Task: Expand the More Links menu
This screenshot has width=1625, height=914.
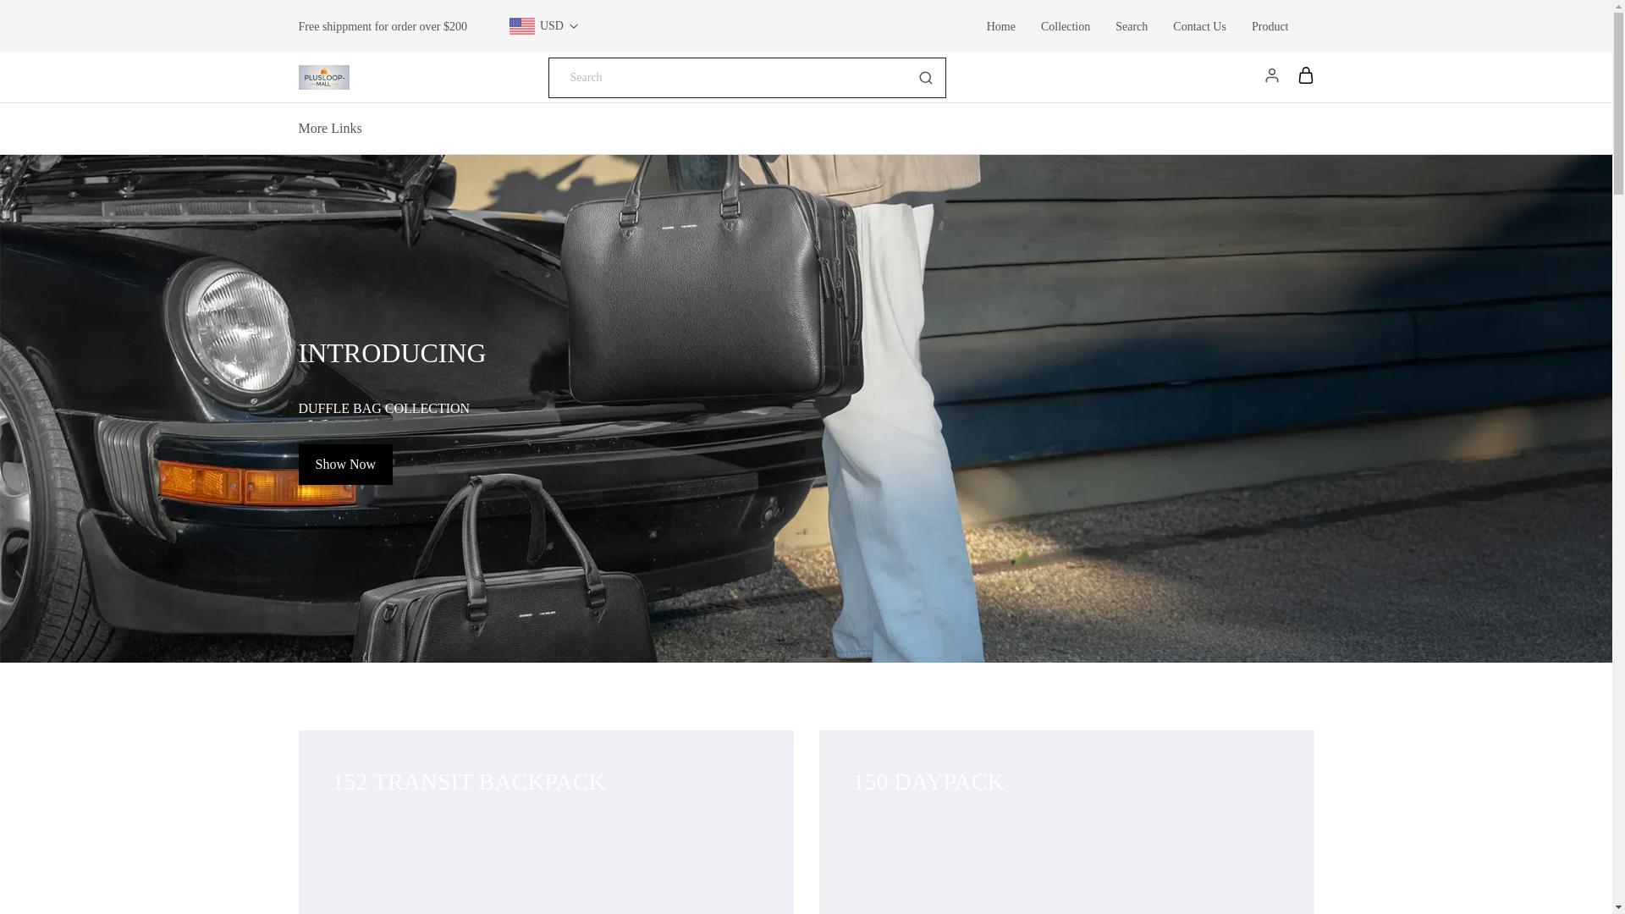Action: point(329,129)
